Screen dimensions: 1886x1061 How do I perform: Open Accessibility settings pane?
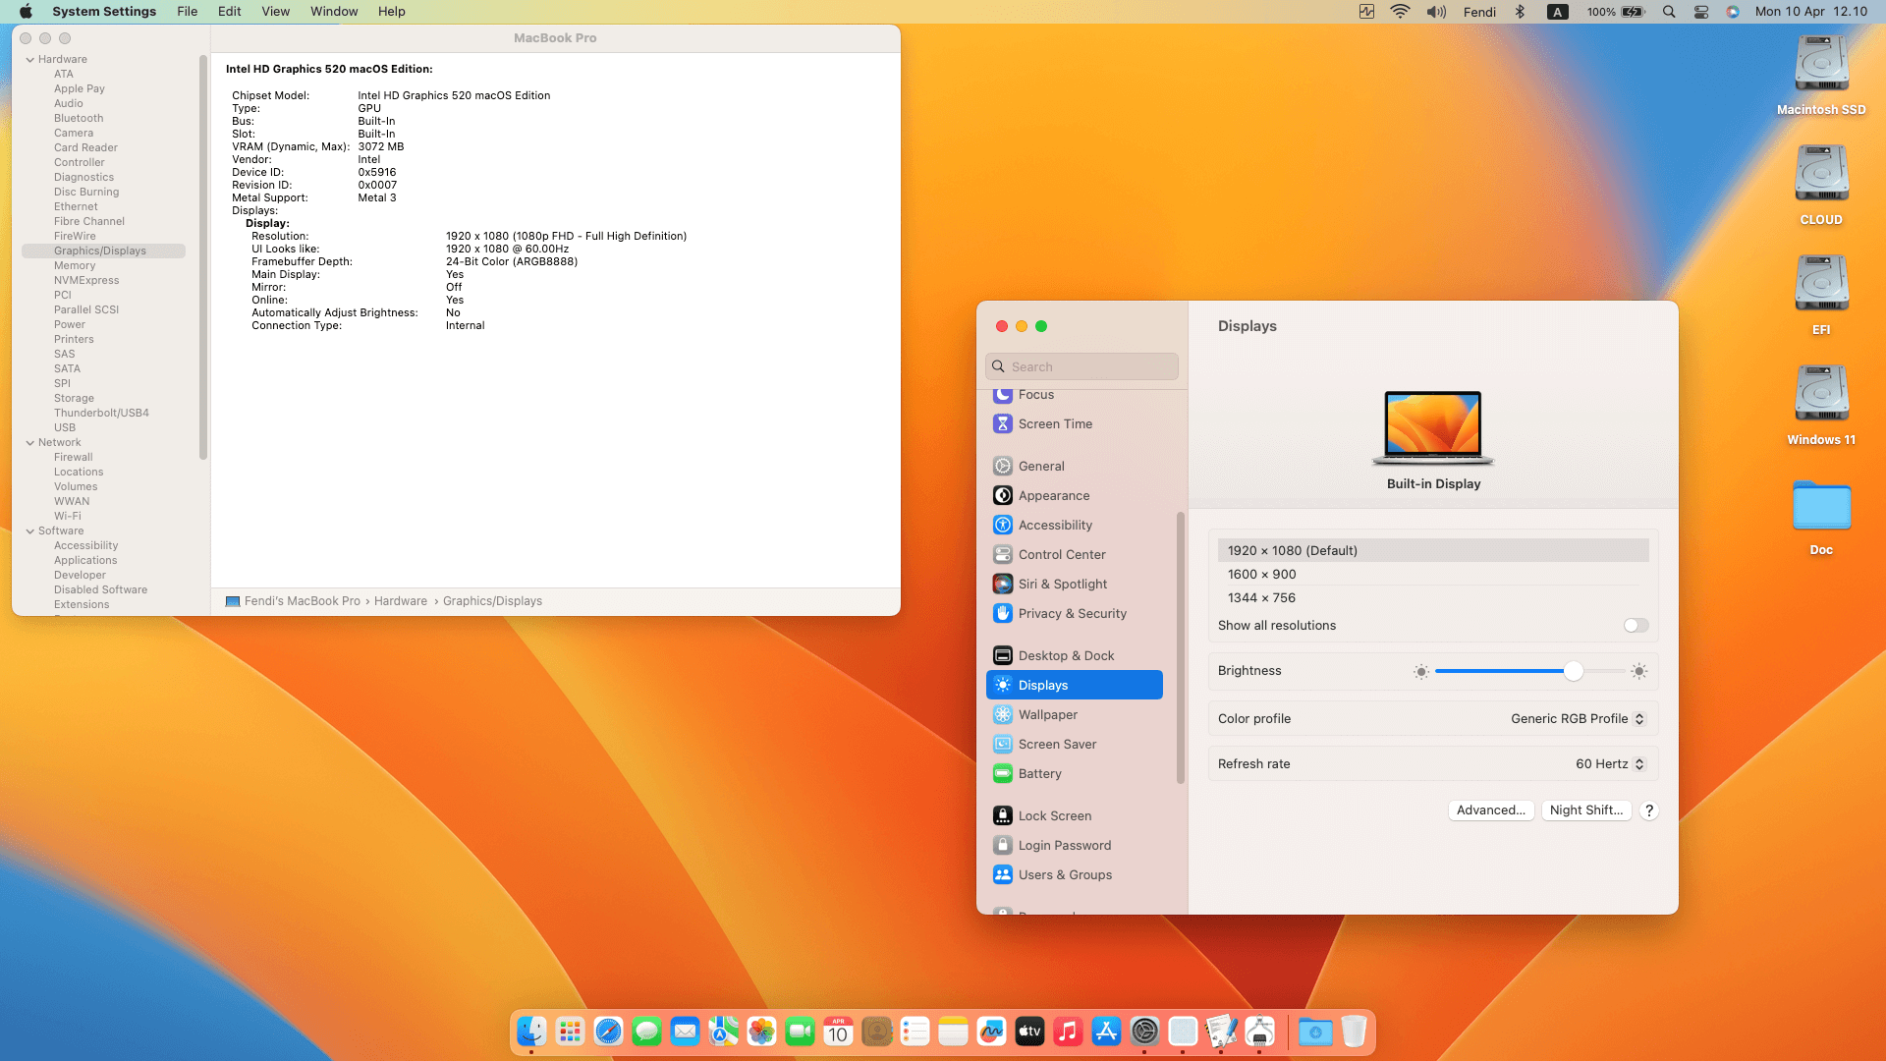point(1074,526)
